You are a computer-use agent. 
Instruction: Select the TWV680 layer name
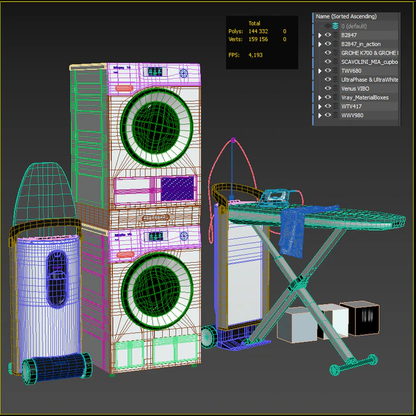coord(351,71)
